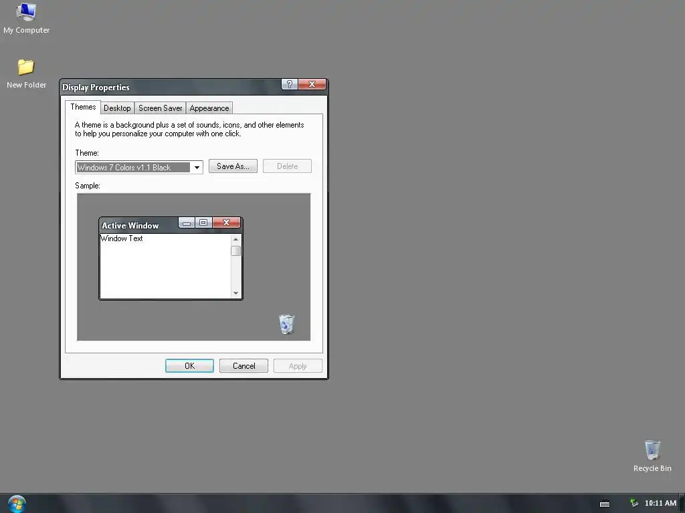Click the network tray icon beside clock
The height and width of the screenshot is (513, 685).
634,503
